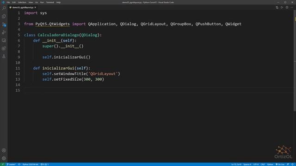Open the Remote Explorer view
The image size is (296, 166).
point(4,41)
